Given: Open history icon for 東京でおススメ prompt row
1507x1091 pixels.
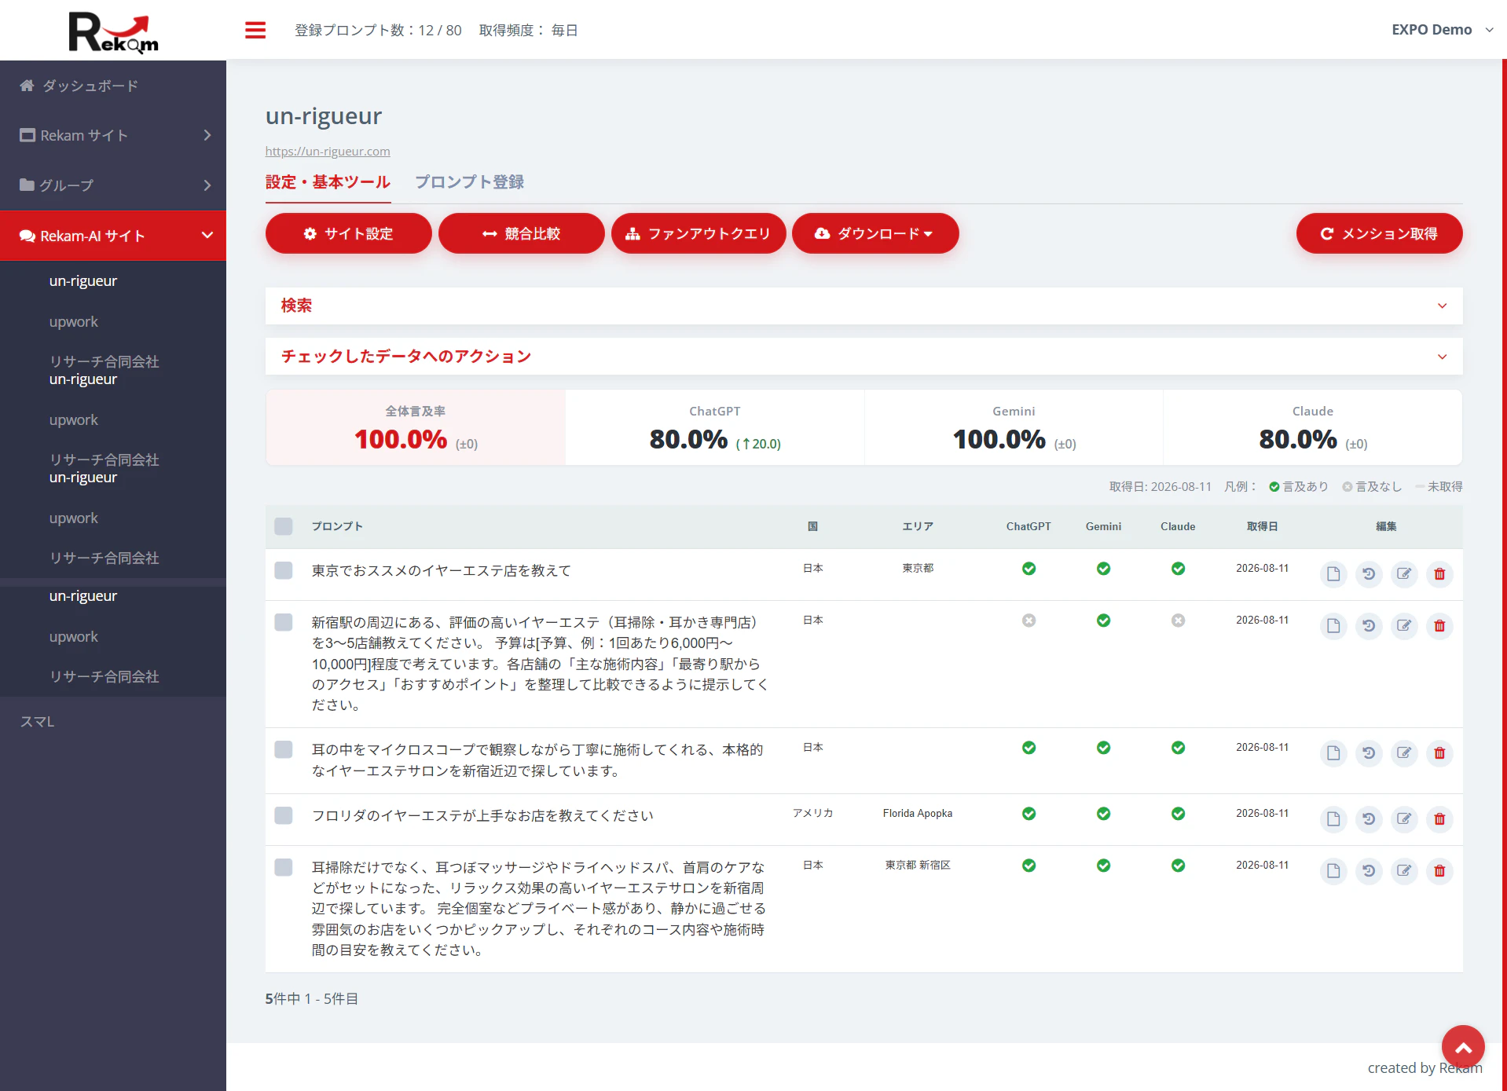Looking at the screenshot, I should [x=1369, y=574].
